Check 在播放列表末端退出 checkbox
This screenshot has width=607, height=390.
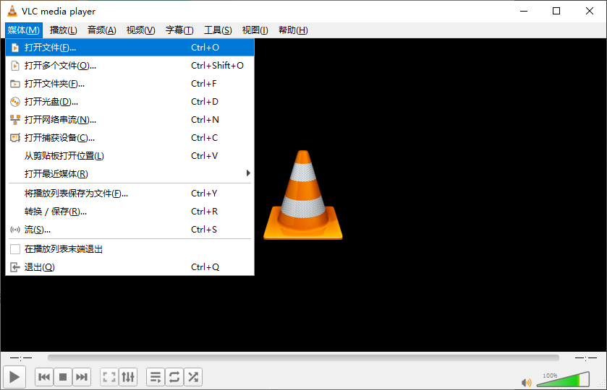click(15, 249)
